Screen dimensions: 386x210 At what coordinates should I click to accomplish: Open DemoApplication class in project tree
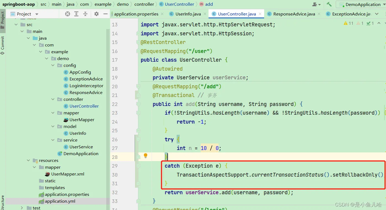coord(78,154)
